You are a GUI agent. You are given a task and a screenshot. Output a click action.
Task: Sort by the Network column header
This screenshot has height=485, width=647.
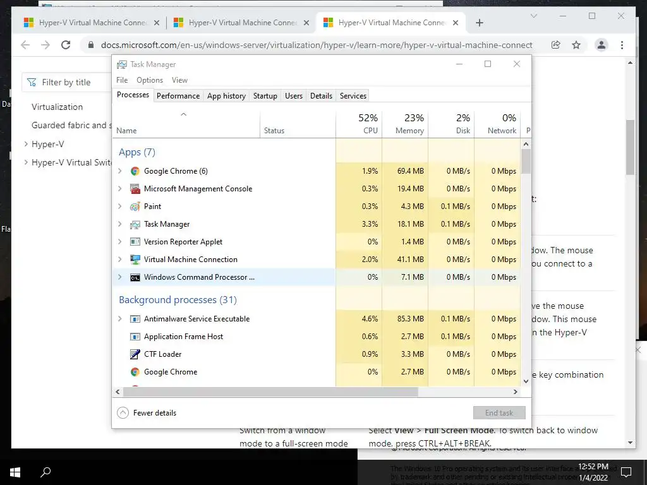[x=498, y=124]
